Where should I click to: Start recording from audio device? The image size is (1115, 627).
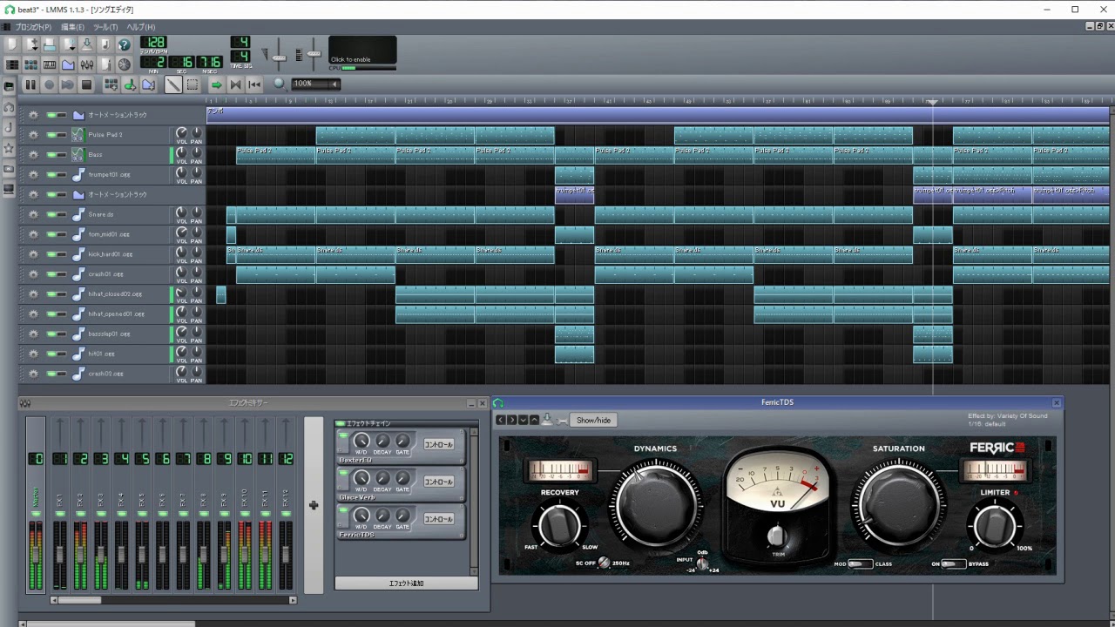50,84
